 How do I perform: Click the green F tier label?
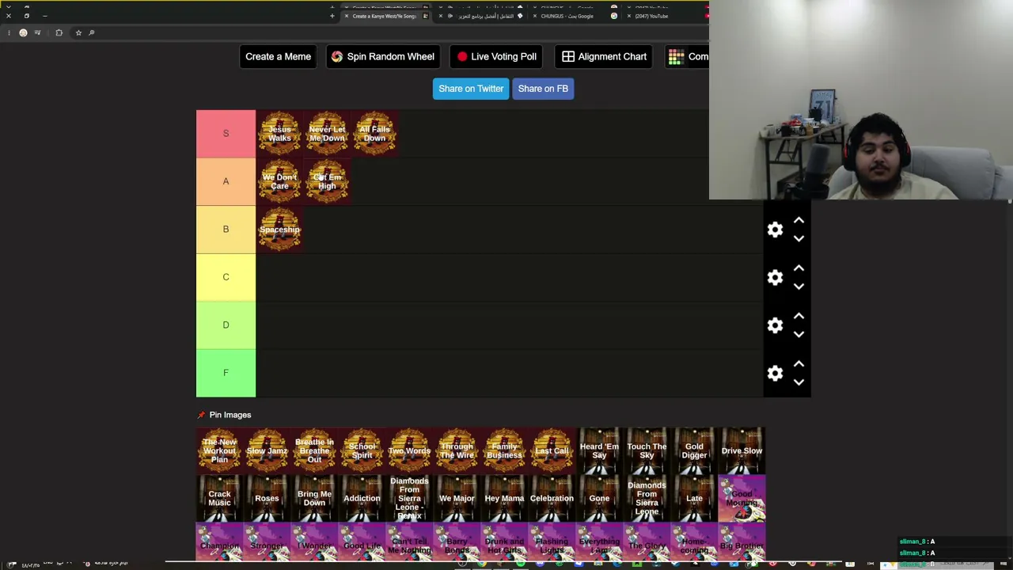[x=226, y=373]
